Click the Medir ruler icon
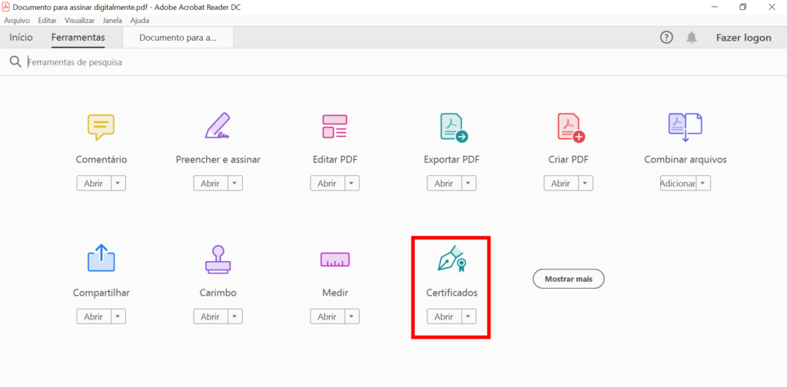This screenshot has width=787, height=387. tap(334, 260)
